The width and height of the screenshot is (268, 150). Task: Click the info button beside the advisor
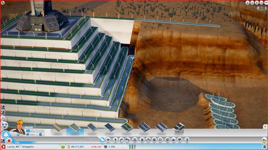[x=18, y=135]
